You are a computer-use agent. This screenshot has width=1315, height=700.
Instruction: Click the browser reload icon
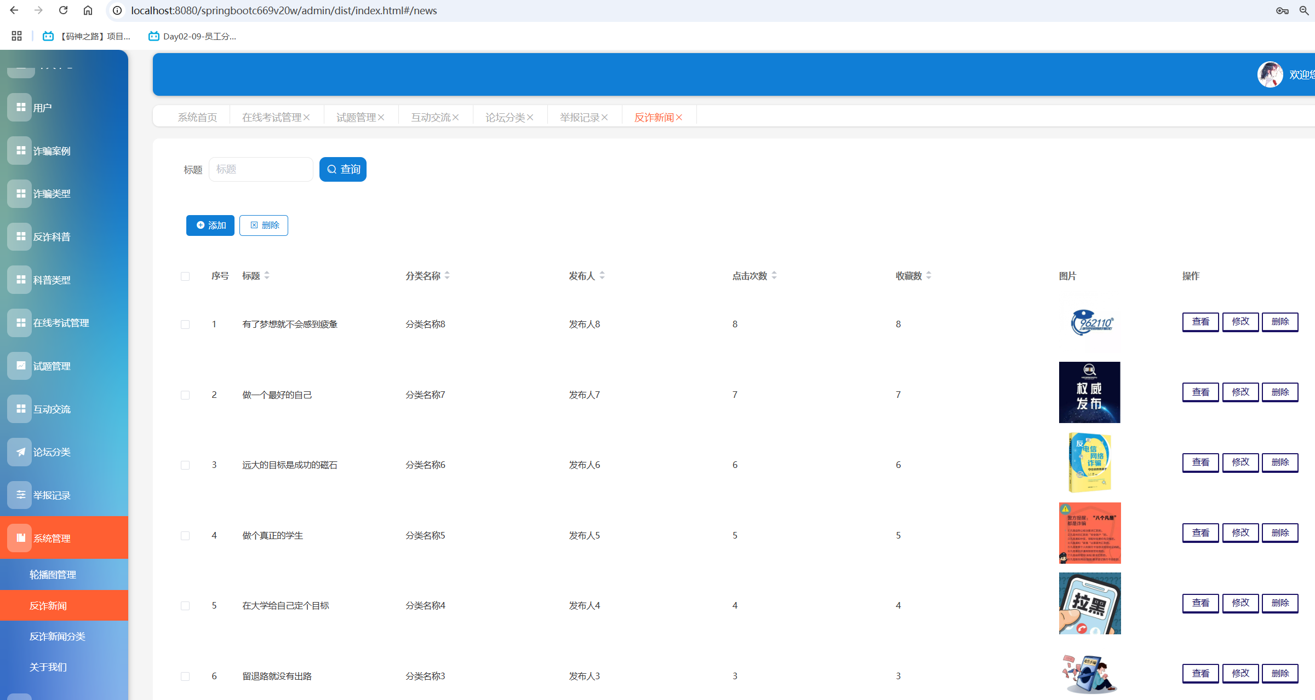pyautogui.click(x=64, y=10)
